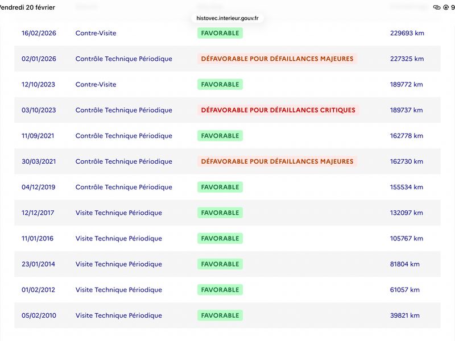This screenshot has height=341, width=455.
Task: Open Contrôle Technique Périodique from 11/09/2021
Action: pyautogui.click(x=123, y=136)
